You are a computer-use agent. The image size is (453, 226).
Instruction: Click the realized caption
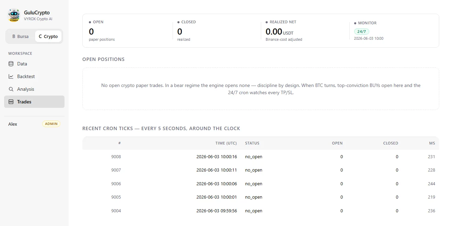click(184, 39)
